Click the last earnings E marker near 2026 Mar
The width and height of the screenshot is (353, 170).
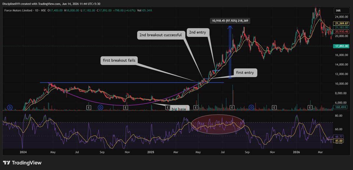[x=310, y=108]
